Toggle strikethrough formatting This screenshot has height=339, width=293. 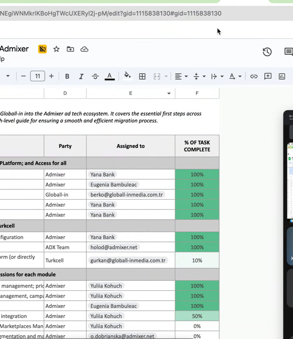tap(95, 76)
